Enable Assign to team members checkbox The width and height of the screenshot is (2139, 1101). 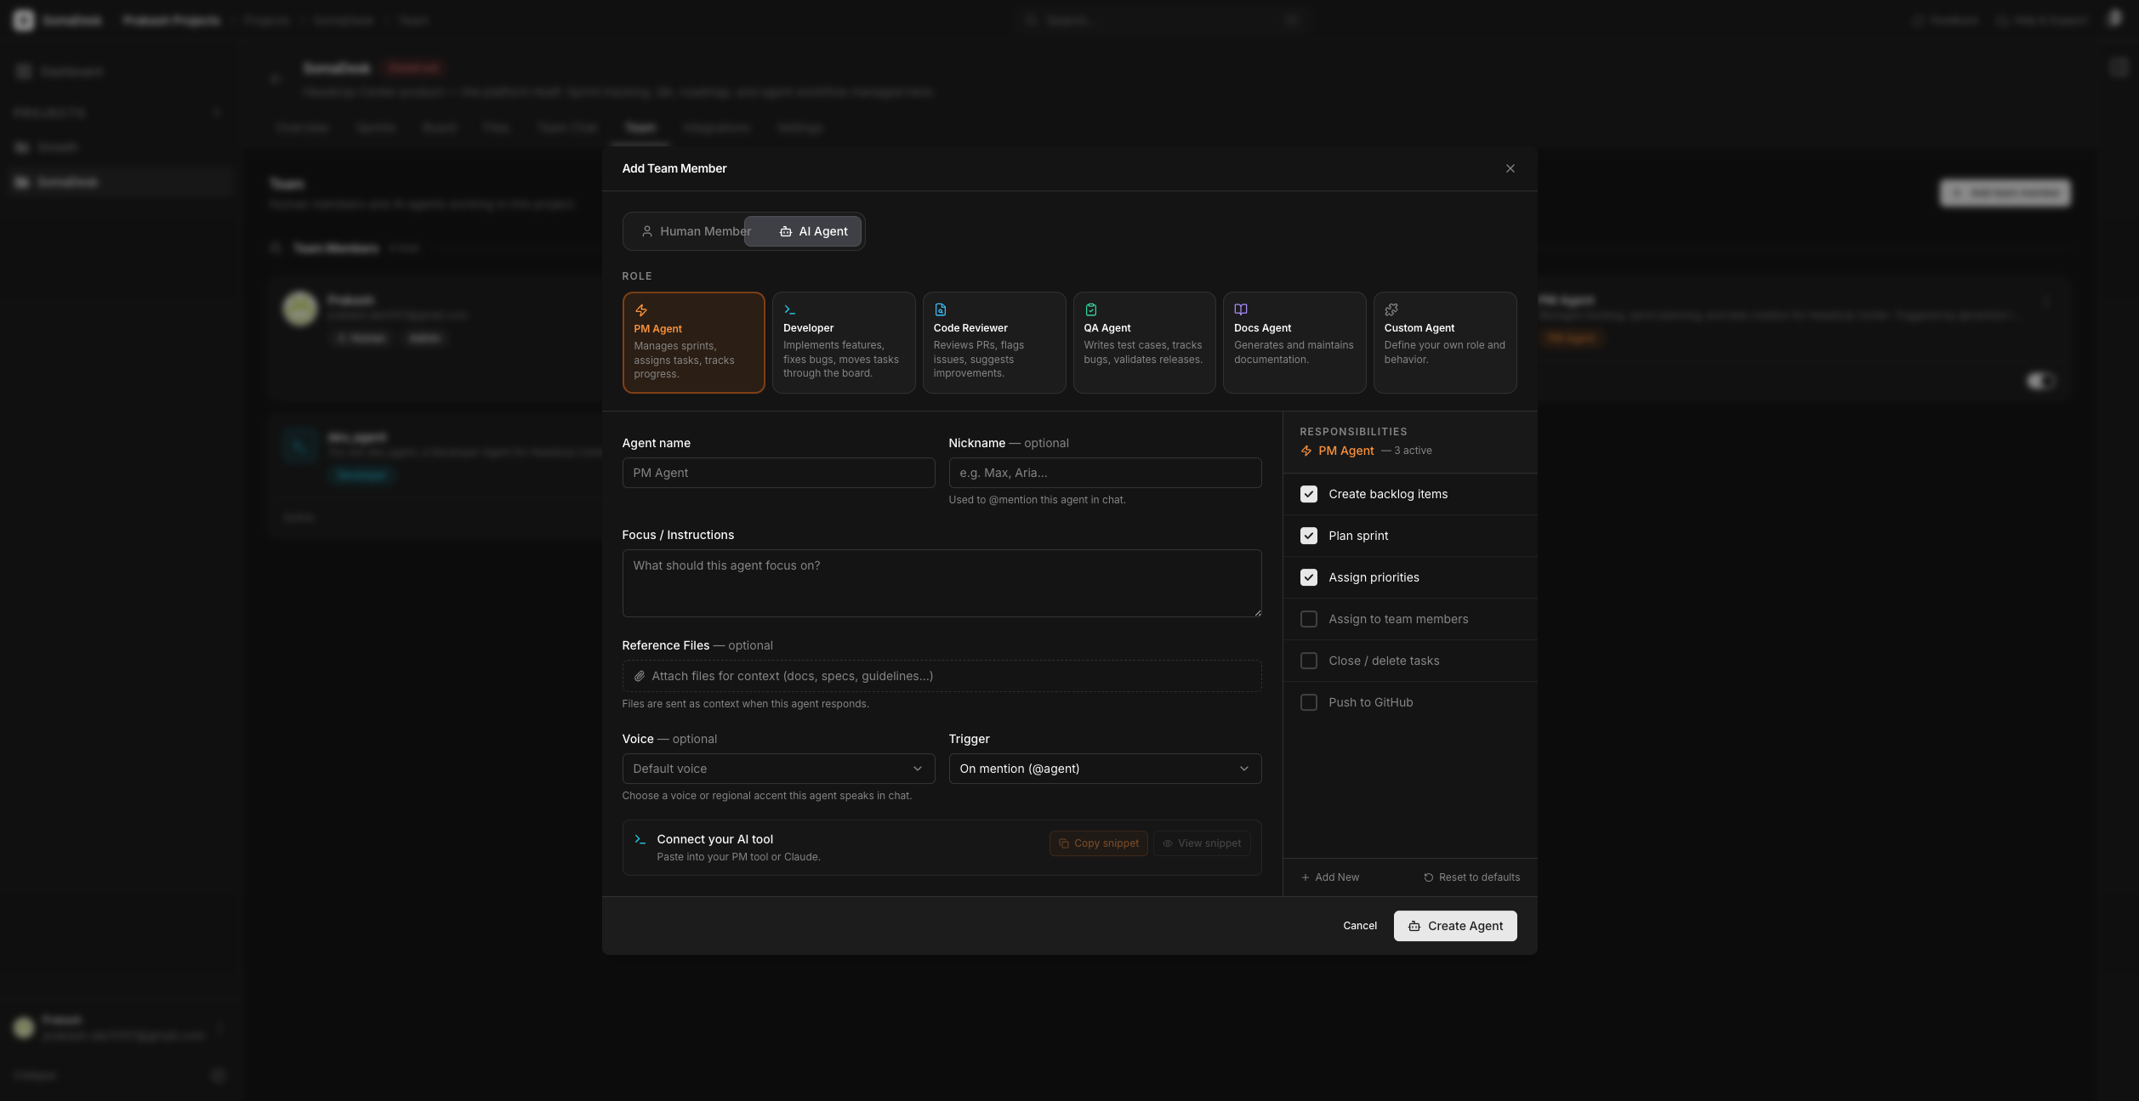(1308, 619)
